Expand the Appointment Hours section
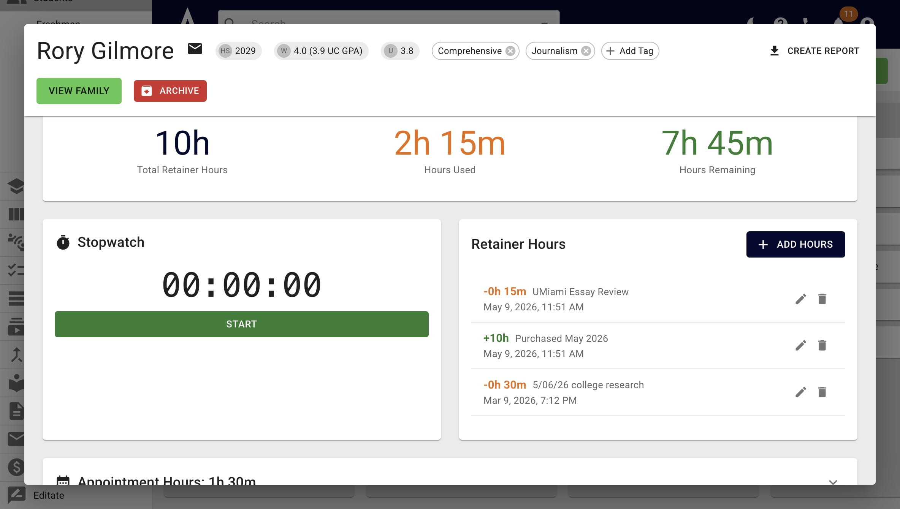The width and height of the screenshot is (900, 509). [833, 482]
